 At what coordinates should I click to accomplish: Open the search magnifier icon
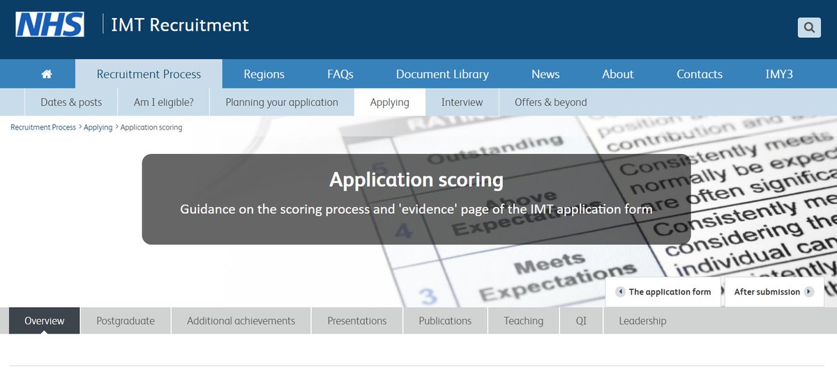point(809,28)
